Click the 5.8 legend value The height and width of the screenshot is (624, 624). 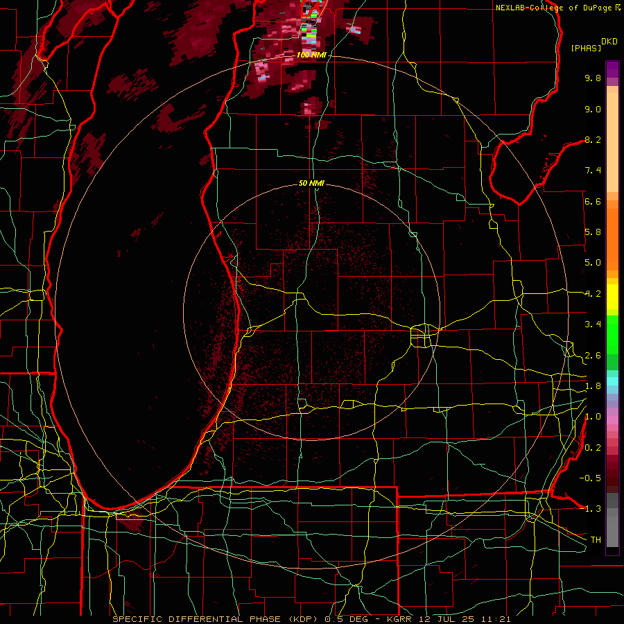(593, 232)
